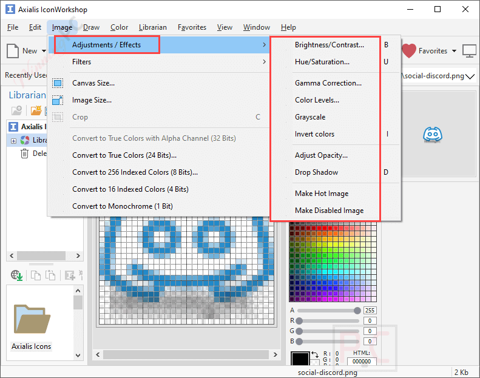Click the paste icon in librarian toolbar

pos(50,275)
